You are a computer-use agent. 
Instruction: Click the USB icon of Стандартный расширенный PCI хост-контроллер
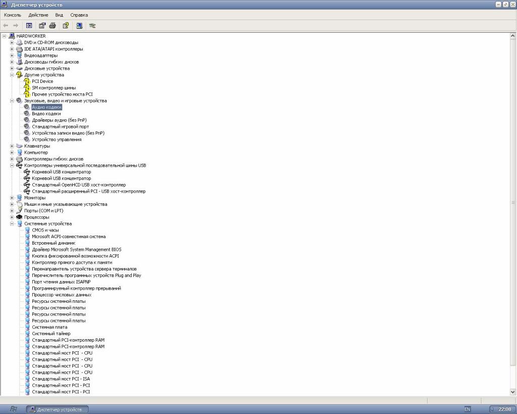27,191
